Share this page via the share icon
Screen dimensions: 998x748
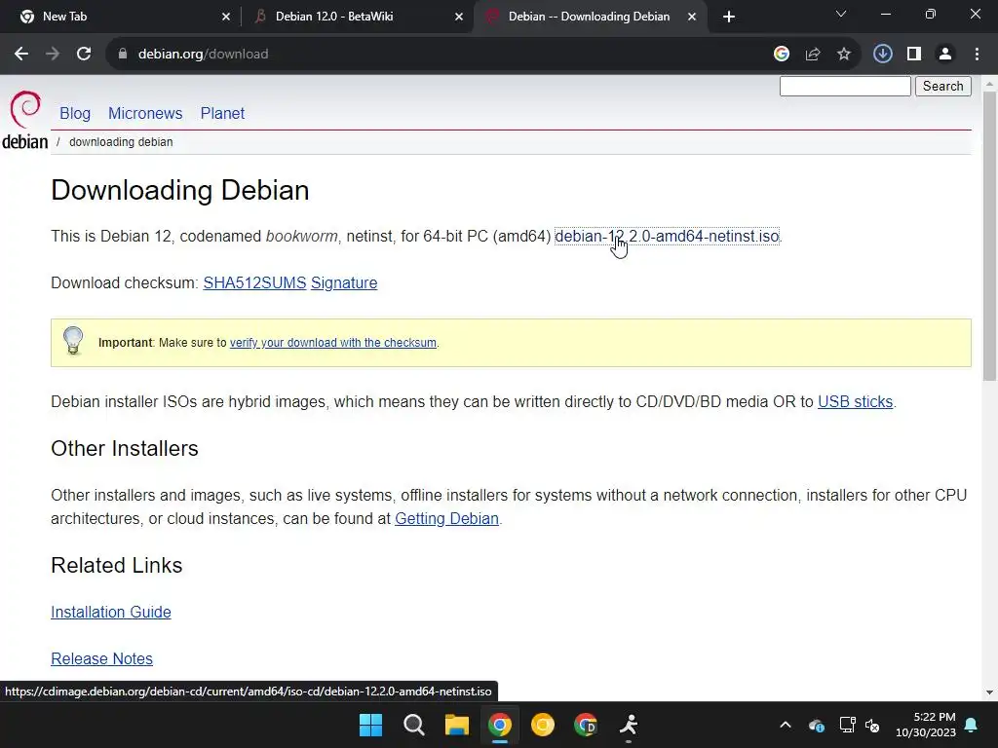(x=813, y=55)
